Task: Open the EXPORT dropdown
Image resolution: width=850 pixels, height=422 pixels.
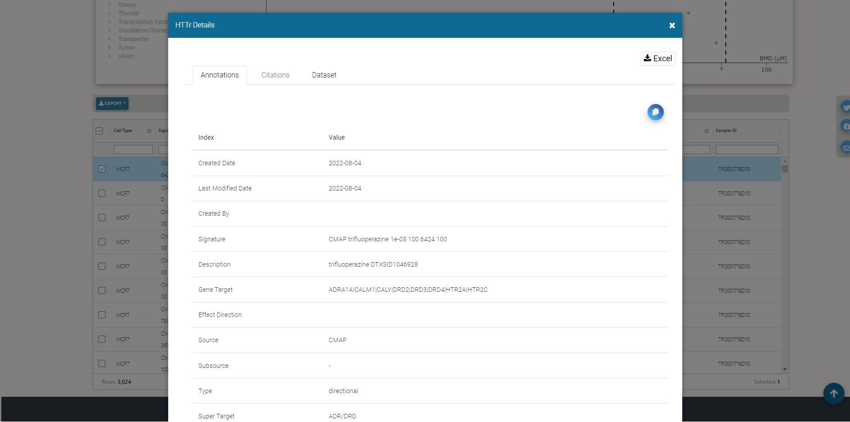Action: pos(112,104)
